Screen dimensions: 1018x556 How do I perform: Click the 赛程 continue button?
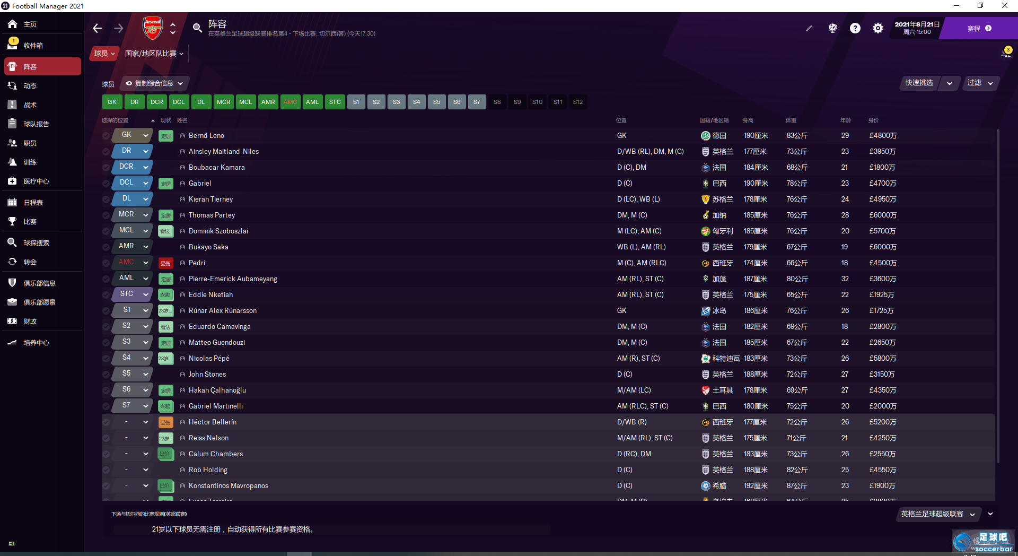(x=979, y=29)
